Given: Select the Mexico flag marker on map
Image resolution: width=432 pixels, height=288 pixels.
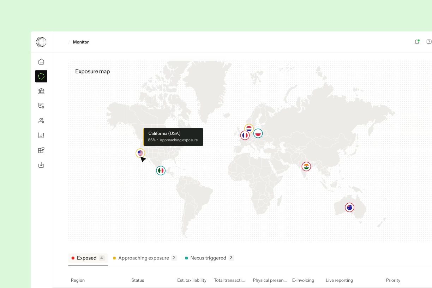Looking at the screenshot, I should coord(161,171).
